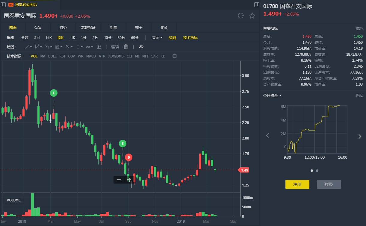Expand the 今日资金 dropdown
366x226 pixels.
272,95
